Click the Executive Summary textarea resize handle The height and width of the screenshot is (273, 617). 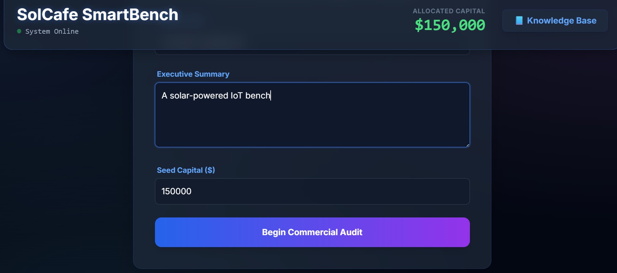click(x=468, y=145)
